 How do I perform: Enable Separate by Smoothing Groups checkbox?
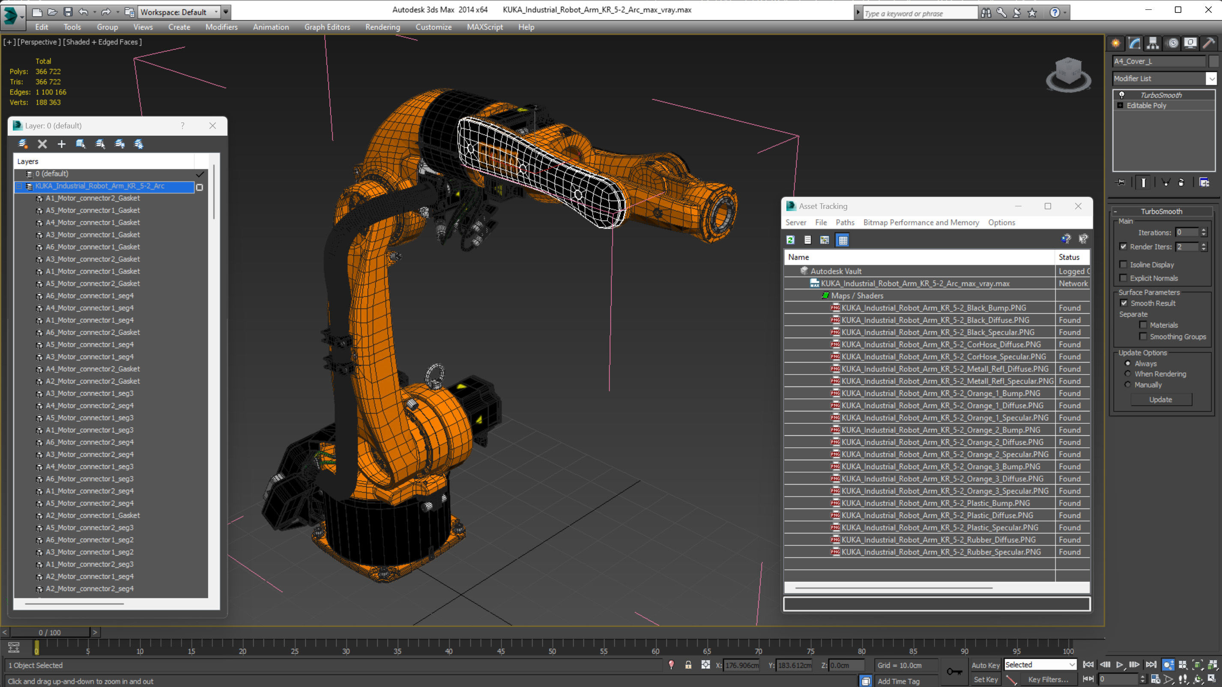(x=1143, y=336)
